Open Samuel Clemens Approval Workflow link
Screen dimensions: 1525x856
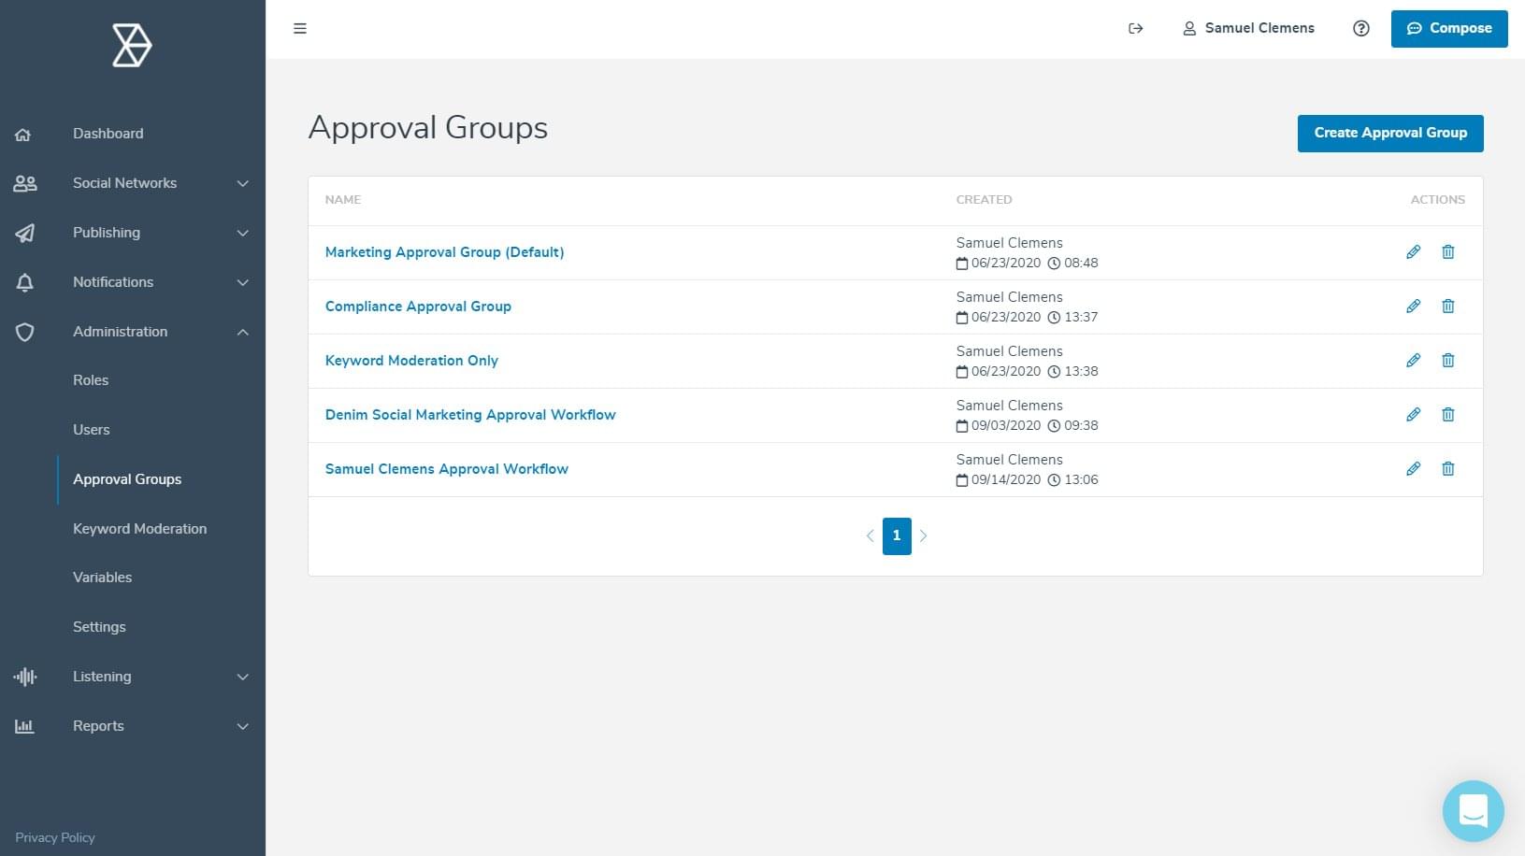click(447, 469)
